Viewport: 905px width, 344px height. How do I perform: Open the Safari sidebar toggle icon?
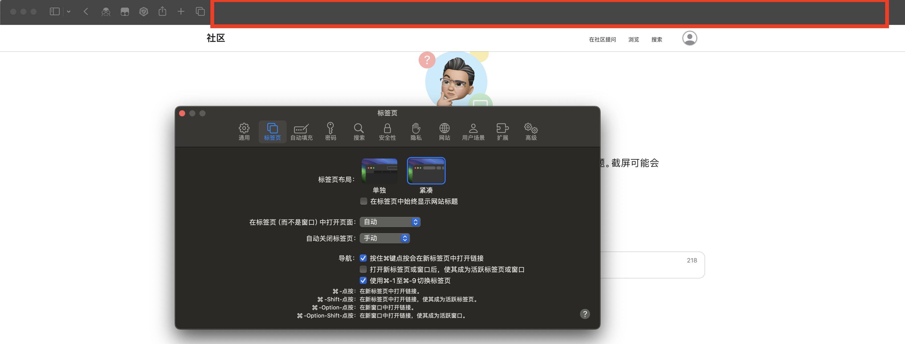pos(54,12)
